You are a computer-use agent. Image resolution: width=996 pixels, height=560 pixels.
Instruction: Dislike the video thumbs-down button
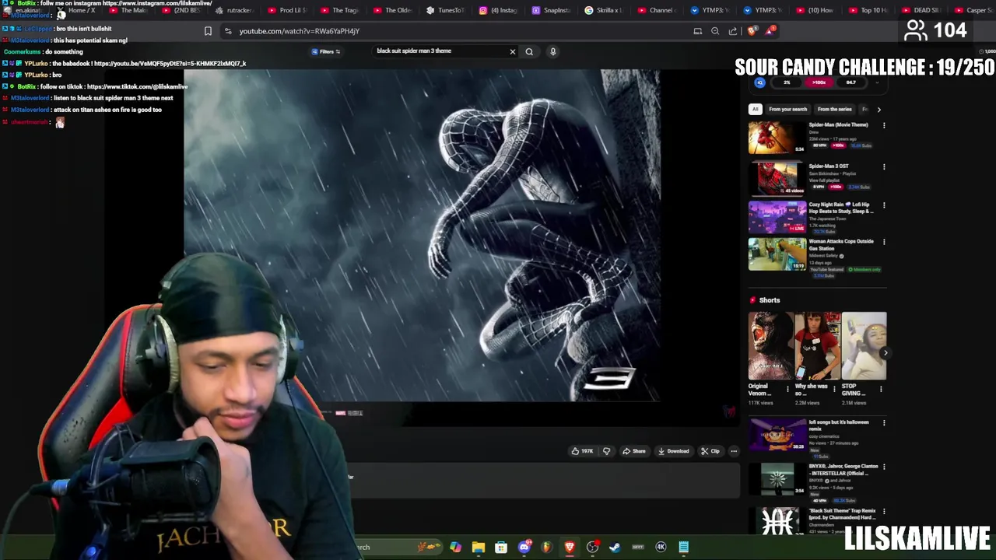pyautogui.click(x=606, y=451)
